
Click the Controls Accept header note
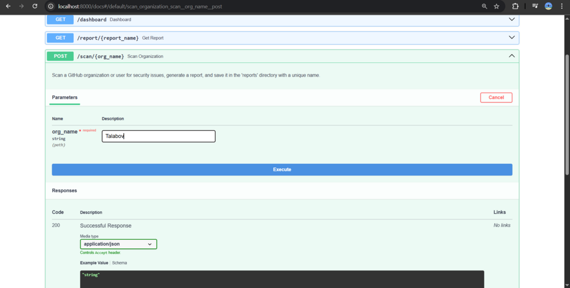coord(101,252)
